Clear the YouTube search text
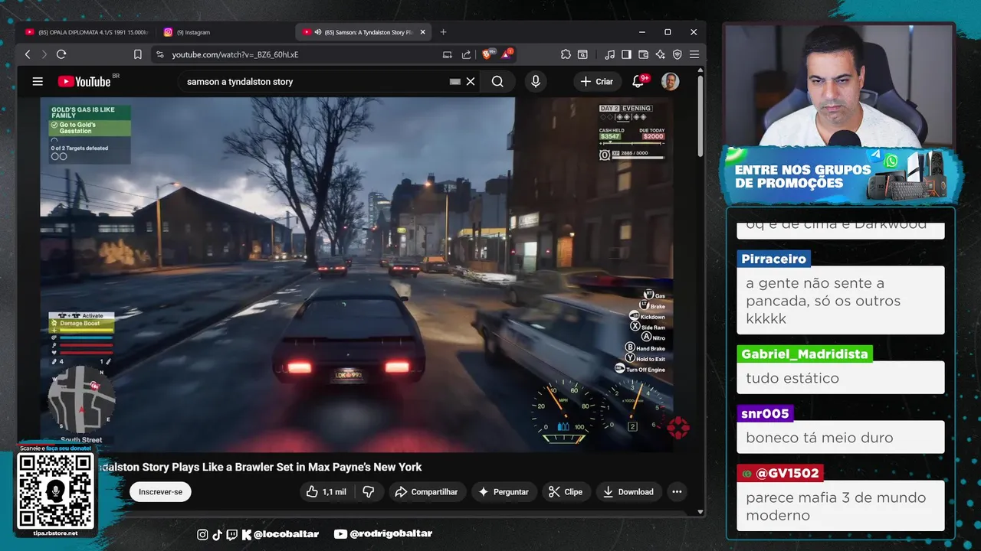 coord(471,81)
